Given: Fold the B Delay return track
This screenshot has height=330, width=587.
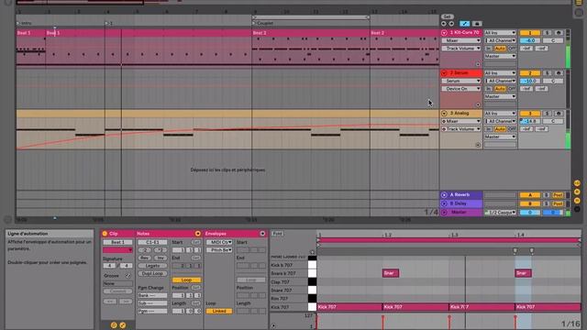Looking at the screenshot, I should (444, 203).
